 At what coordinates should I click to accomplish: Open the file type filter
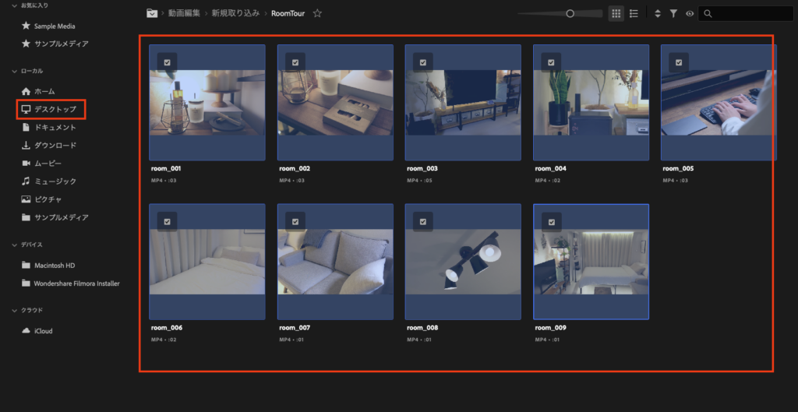(x=673, y=14)
